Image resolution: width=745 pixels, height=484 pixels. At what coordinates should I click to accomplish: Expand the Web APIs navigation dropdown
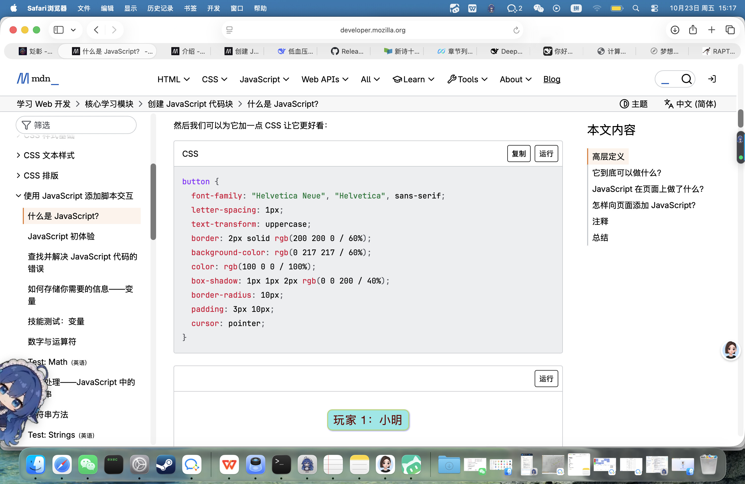click(325, 79)
